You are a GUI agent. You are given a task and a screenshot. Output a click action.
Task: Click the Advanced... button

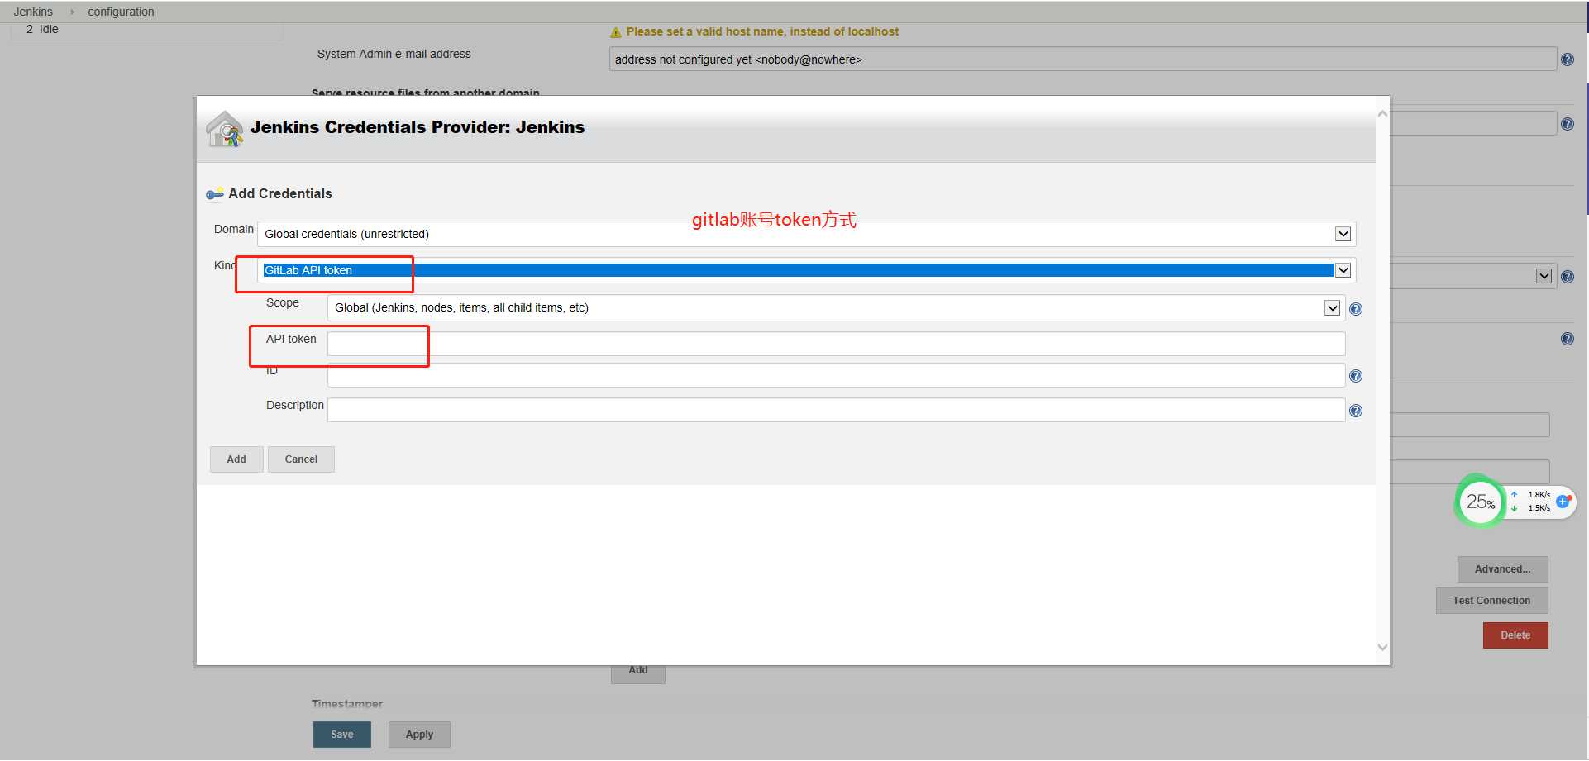point(1502,569)
